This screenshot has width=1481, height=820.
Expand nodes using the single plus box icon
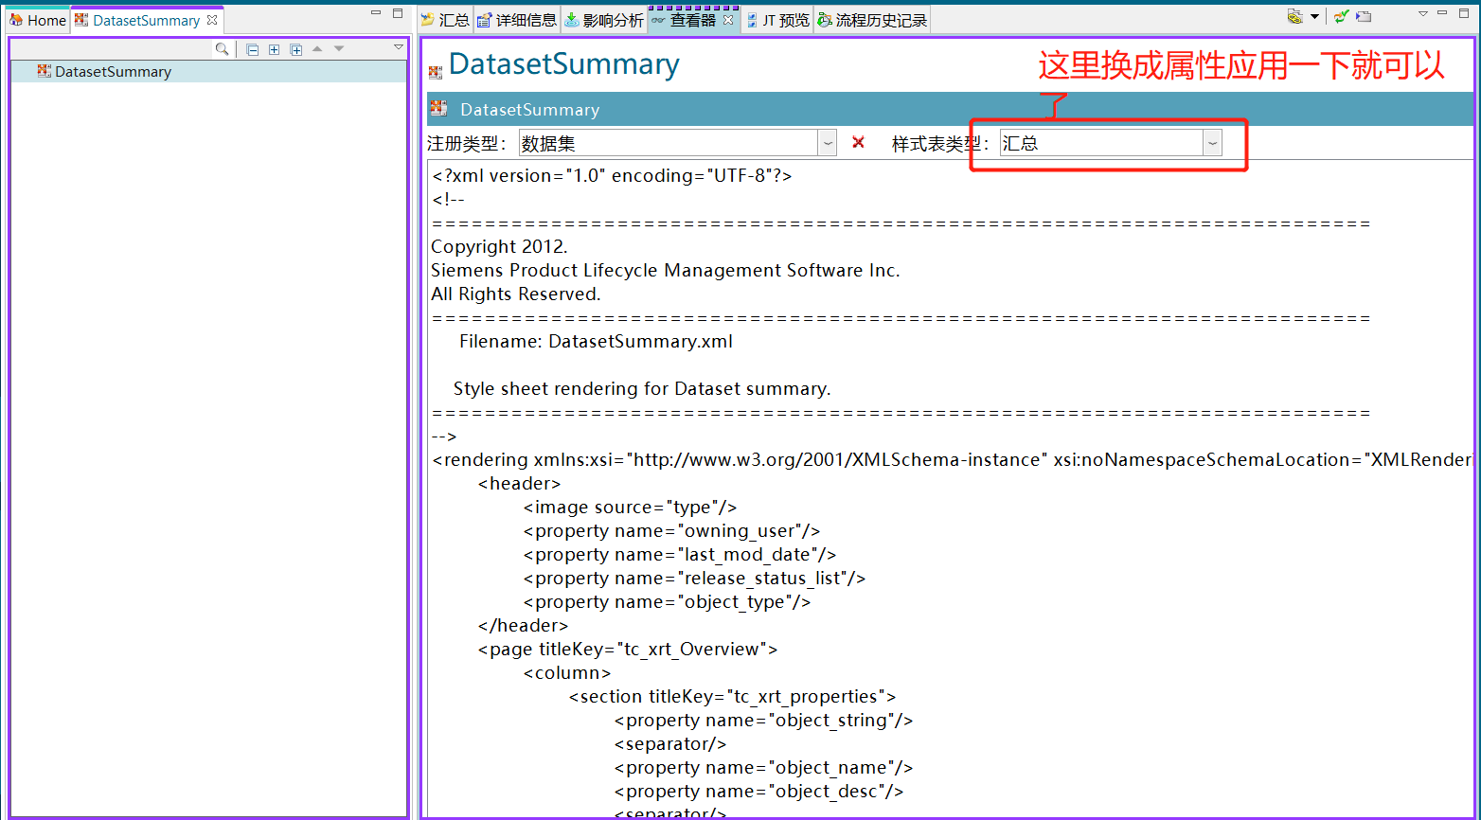click(274, 49)
